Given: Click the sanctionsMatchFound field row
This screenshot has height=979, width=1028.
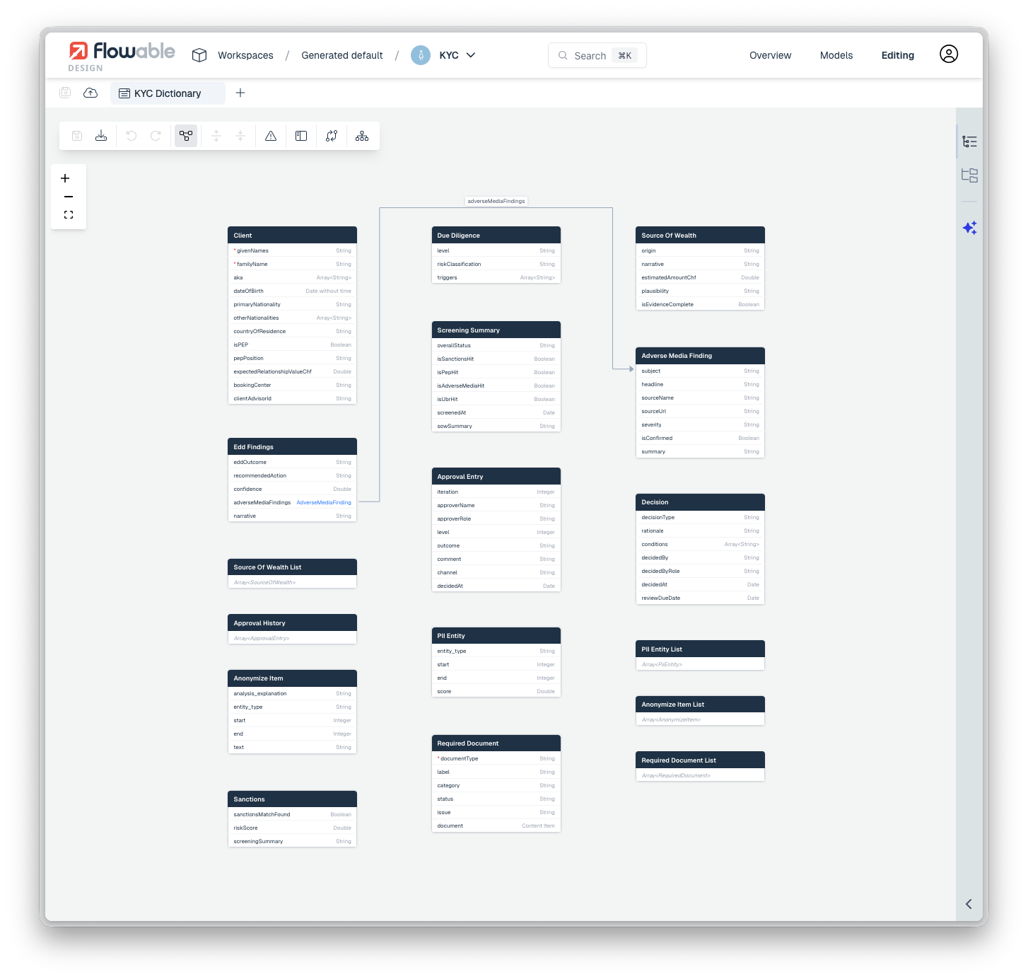Looking at the screenshot, I should [292, 814].
